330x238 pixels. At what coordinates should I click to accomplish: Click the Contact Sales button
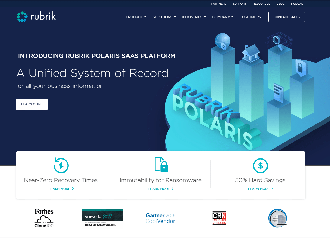click(287, 17)
